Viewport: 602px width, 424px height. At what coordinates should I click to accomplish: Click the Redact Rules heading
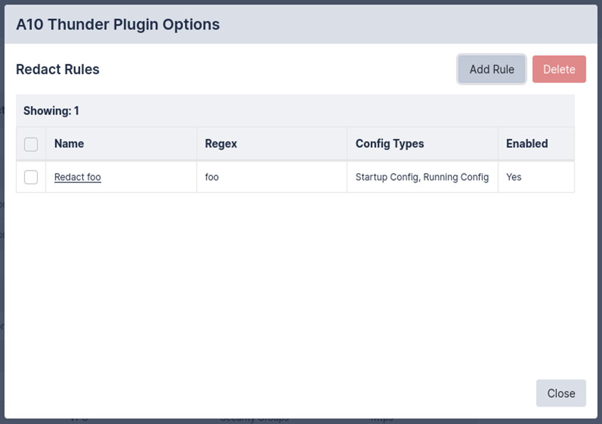pyautogui.click(x=58, y=69)
